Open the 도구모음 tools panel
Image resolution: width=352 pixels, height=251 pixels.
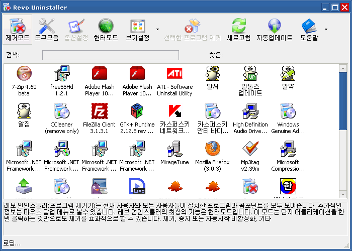pyautogui.click(x=47, y=30)
